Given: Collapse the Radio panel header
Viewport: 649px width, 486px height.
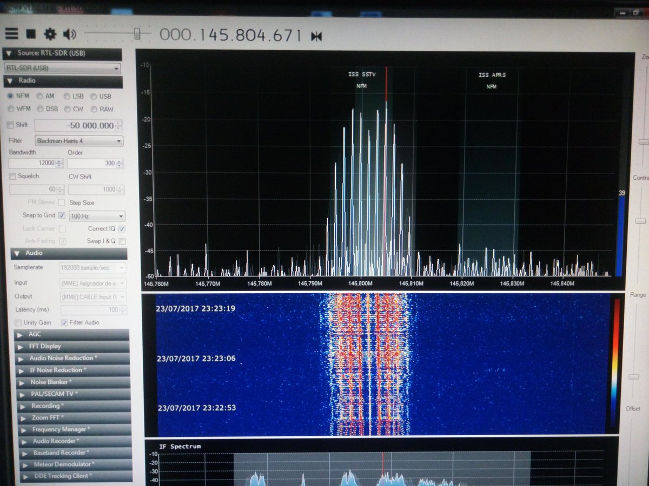Looking at the screenshot, I should pos(63,81).
